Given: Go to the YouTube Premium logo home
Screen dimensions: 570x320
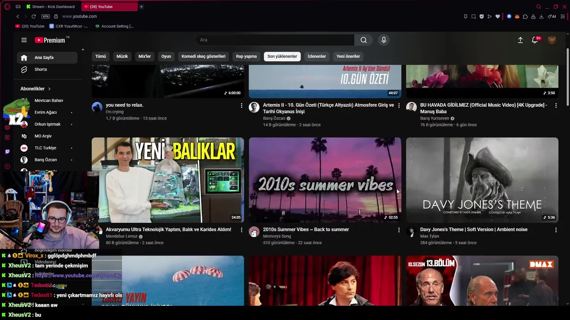Looking at the screenshot, I should tap(50, 40).
